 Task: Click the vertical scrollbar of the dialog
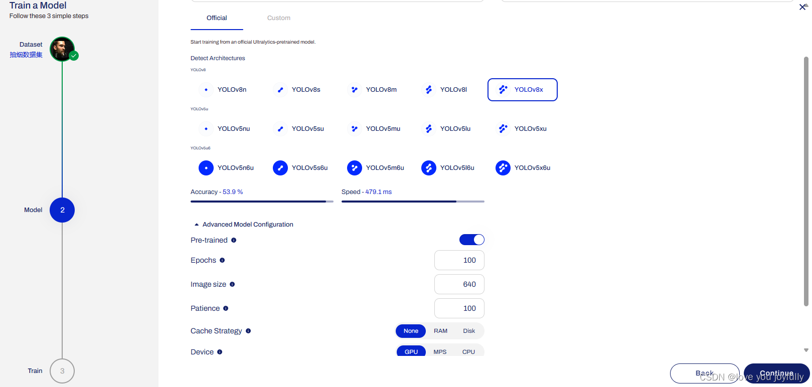point(806,181)
